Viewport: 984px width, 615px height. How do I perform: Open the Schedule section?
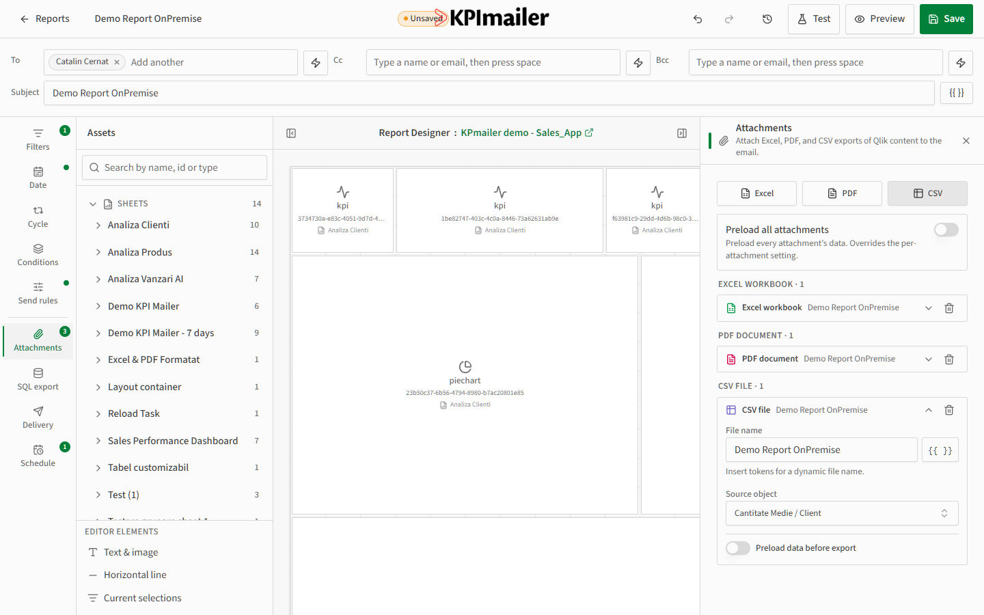pyautogui.click(x=38, y=456)
